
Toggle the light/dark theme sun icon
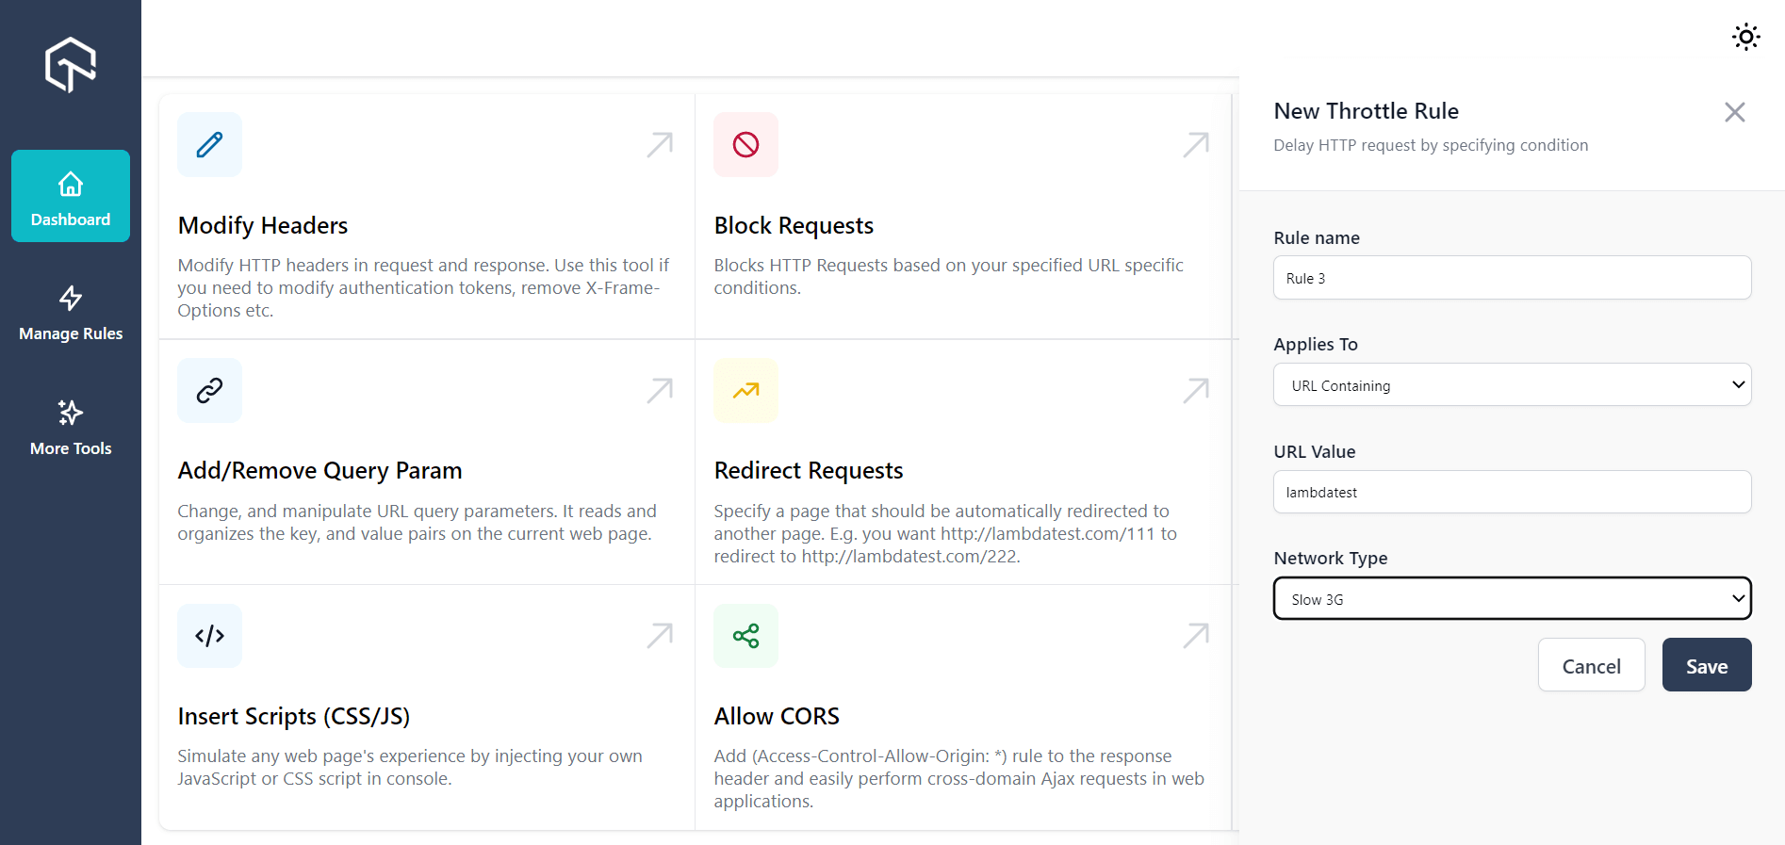pyautogui.click(x=1745, y=37)
